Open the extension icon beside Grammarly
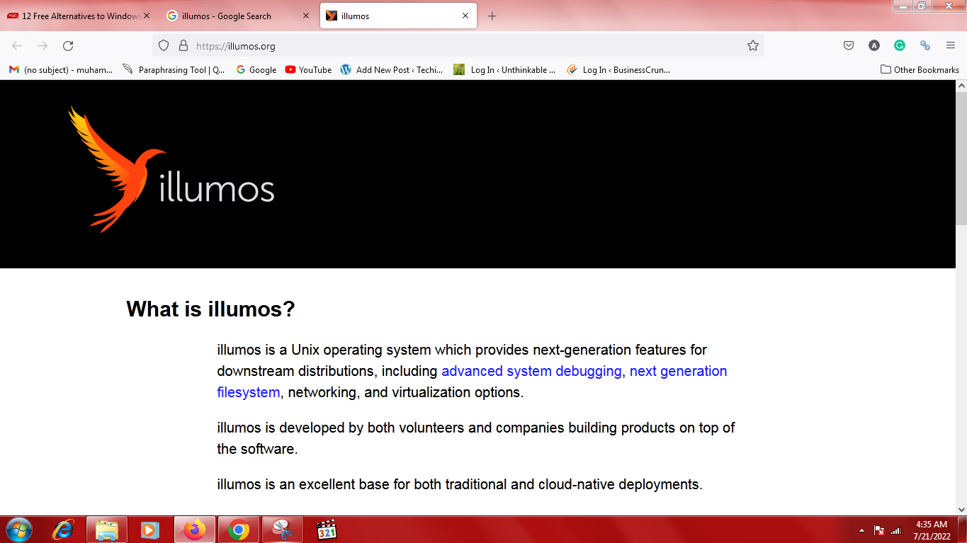This screenshot has width=967, height=543. tap(925, 46)
